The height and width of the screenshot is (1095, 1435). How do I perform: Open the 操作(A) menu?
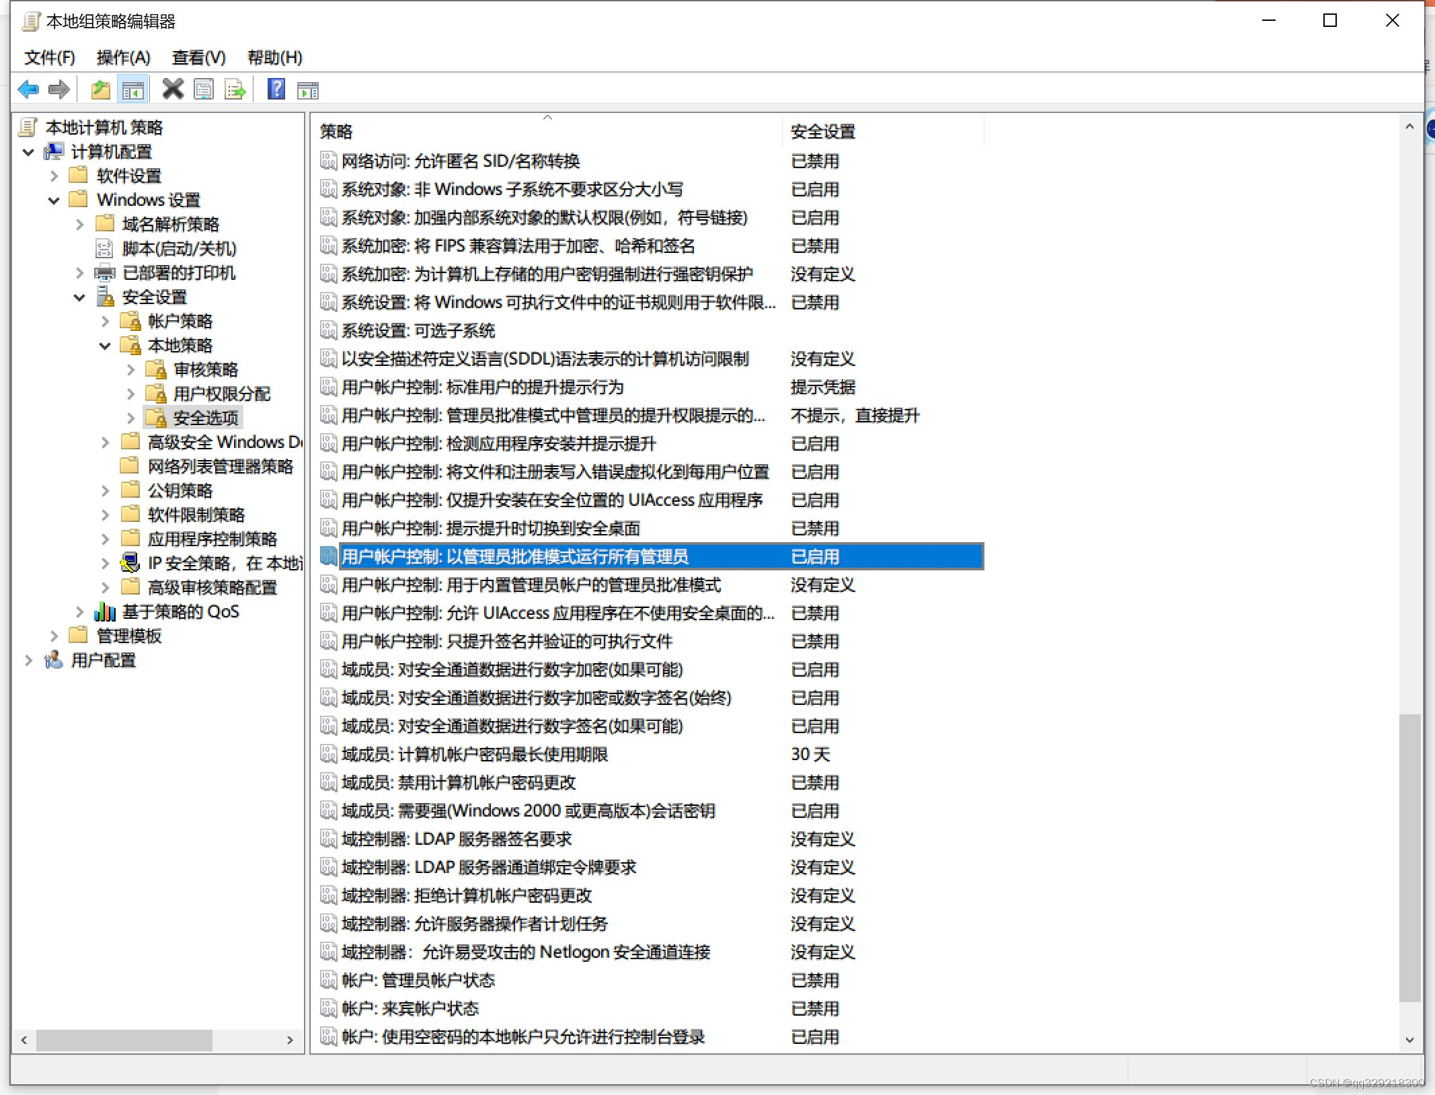[123, 58]
